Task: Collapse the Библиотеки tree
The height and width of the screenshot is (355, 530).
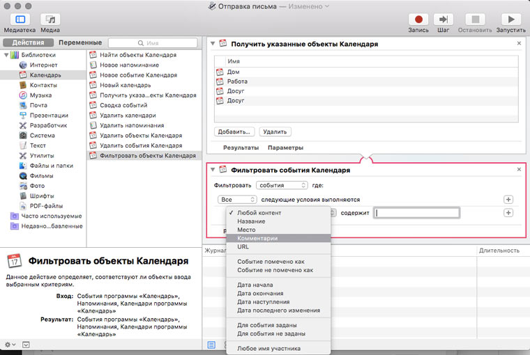Action: (x=5, y=54)
